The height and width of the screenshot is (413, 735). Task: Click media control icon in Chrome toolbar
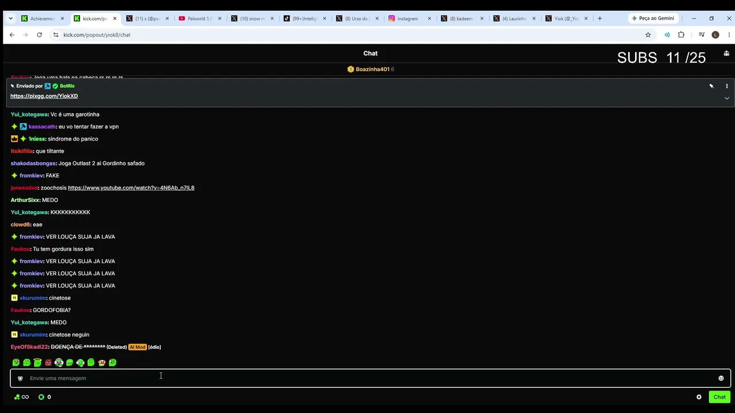(x=701, y=34)
